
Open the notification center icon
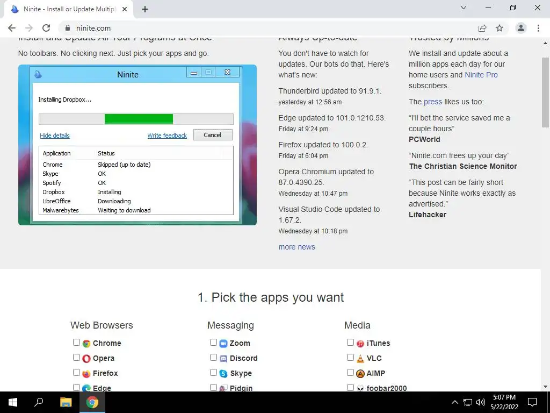(x=532, y=402)
